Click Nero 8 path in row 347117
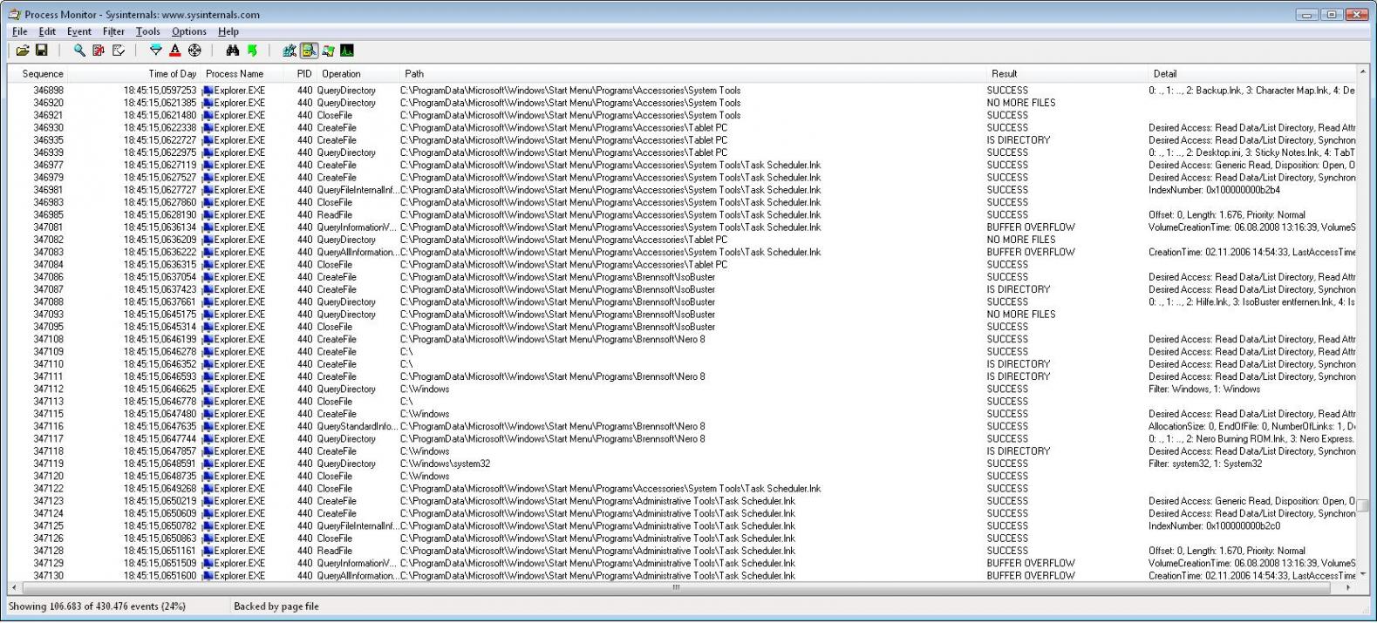This screenshot has width=1377, height=623. pyautogui.click(x=553, y=439)
